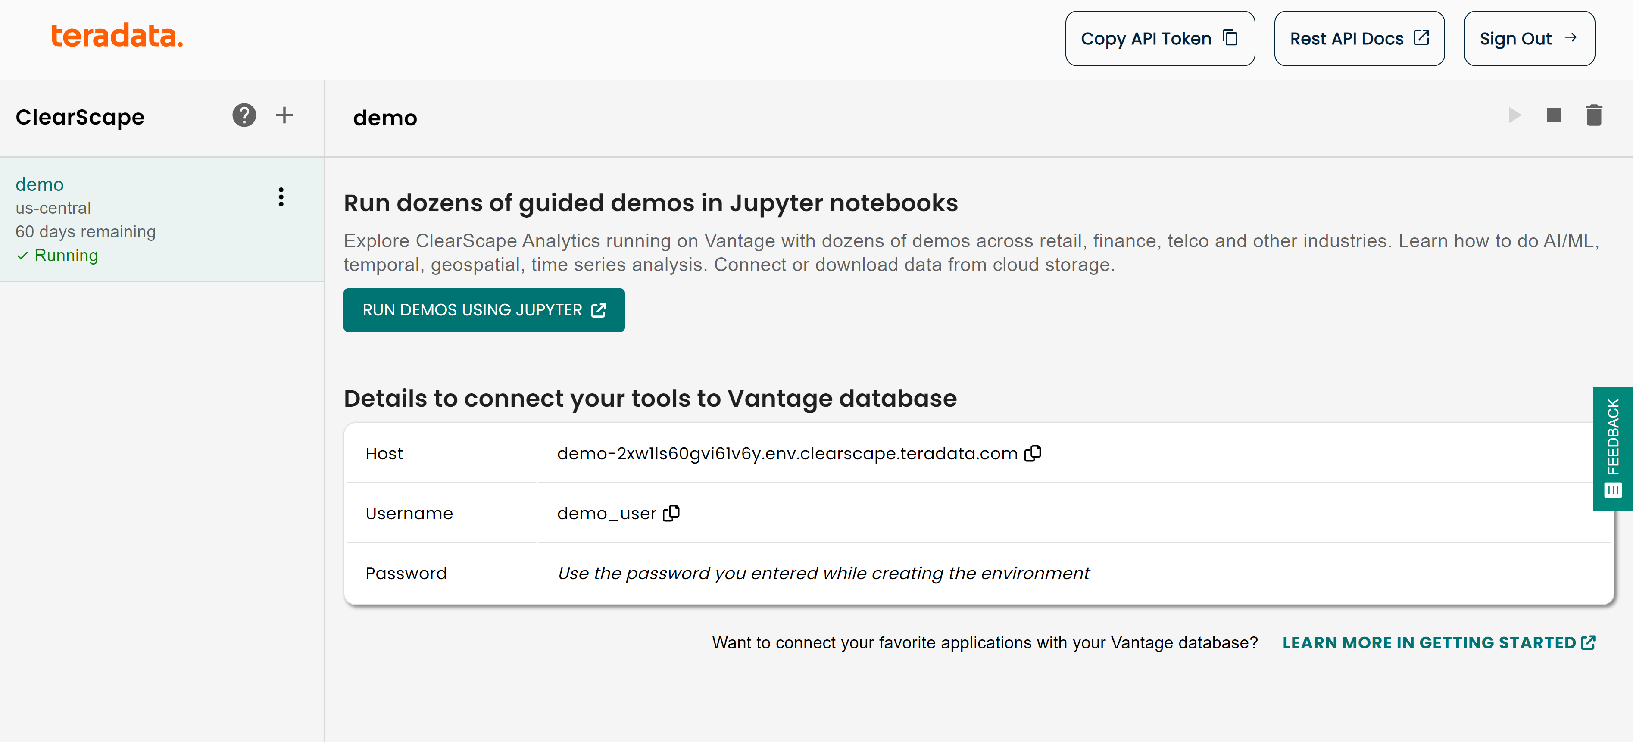The width and height of the screenshot is (1633, 742).
Task: Open Rest API Docs external link
Action: 1357,38
